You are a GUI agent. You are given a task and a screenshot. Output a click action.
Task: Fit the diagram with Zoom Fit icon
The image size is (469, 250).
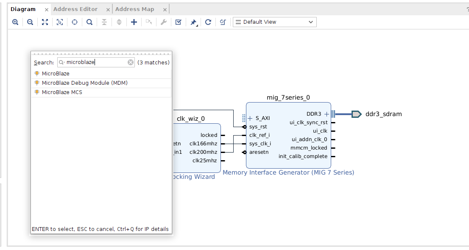tap(45, 22)
